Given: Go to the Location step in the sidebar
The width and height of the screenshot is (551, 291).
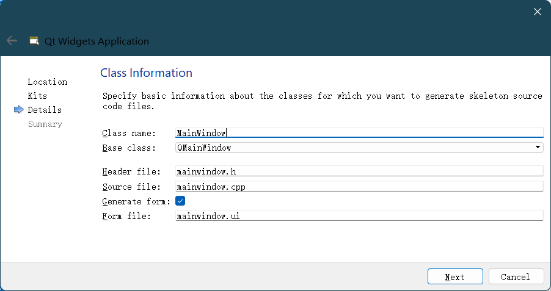Looking at the screenshot, I should (x=48, y=82).
